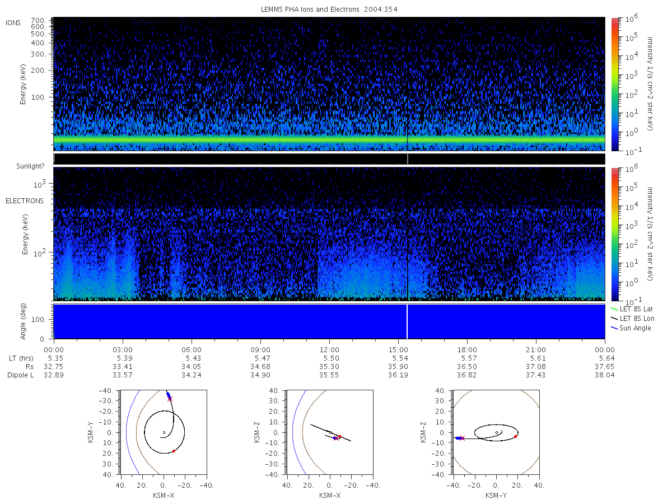This screenshot has height=504, width=672.
Task: Click the IONS panel label
Action: [13, 22]
